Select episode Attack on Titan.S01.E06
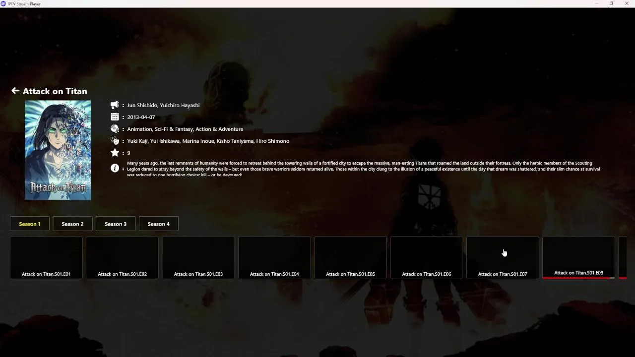Image resolution: width=635 pixels, height=357 pixels. pyautogui.click(x=427, y=257)
